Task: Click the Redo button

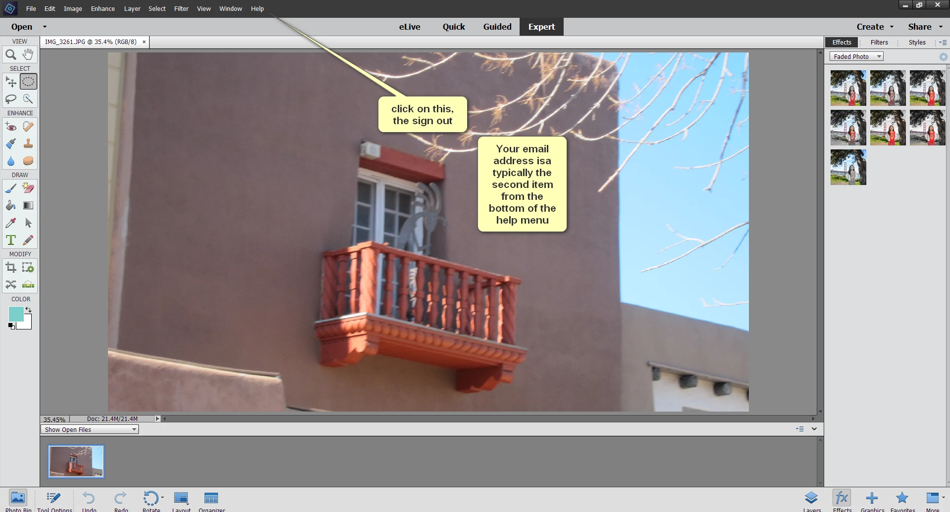Action: (x=121, y=501)
